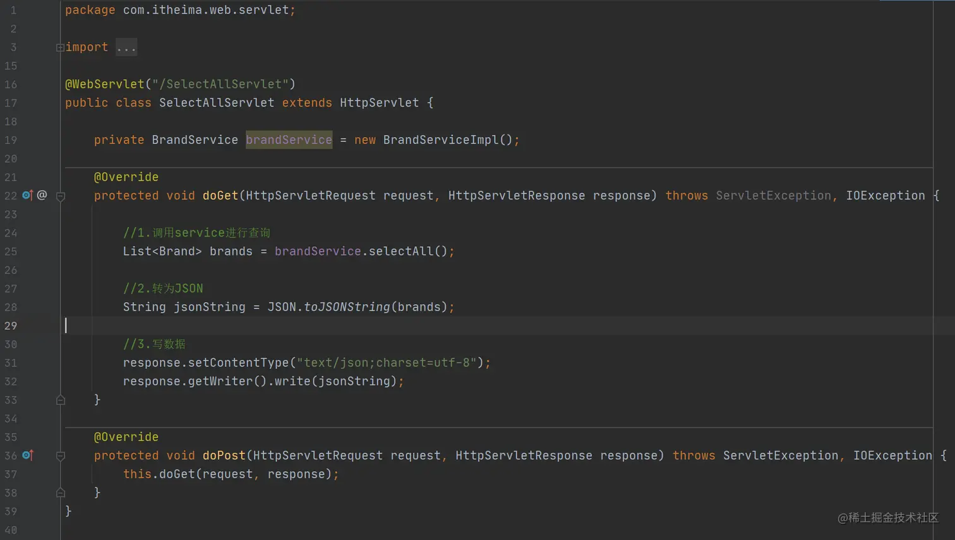
Task: Click the doGet method name on line 22
Action: point(220,195)
